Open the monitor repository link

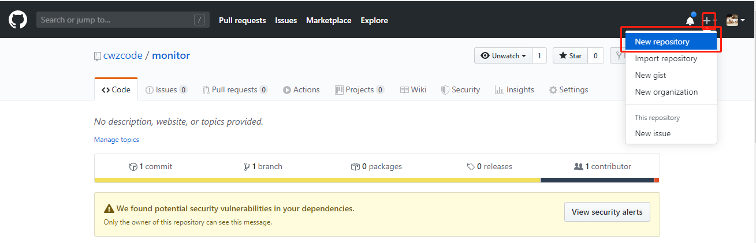pos(171,55)
